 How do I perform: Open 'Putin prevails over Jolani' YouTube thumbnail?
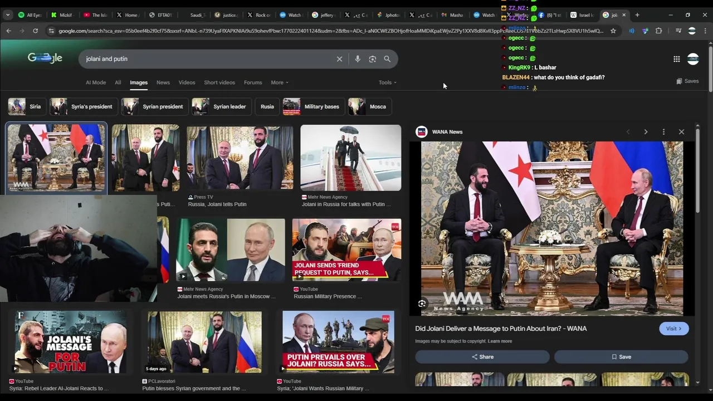338,342
